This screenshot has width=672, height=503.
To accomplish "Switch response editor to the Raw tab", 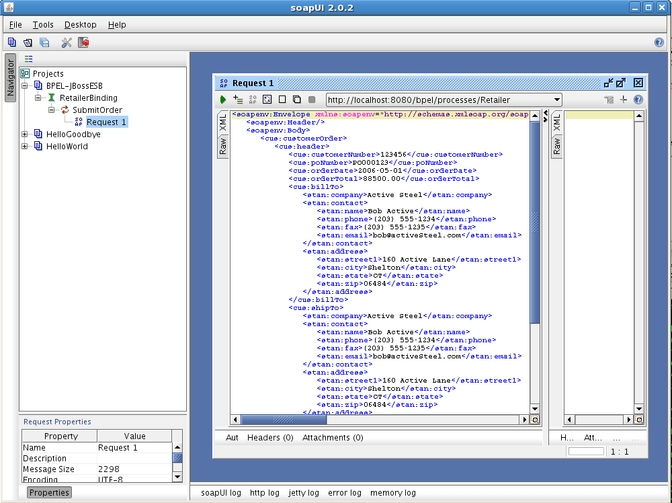I will pyautogui.click(x=556, y=146).
